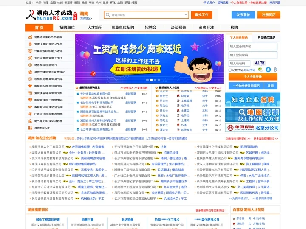
Task: Click the 机械/机电/模具/玩具/汽车 gear icon
Action: [x=30, y=79]
